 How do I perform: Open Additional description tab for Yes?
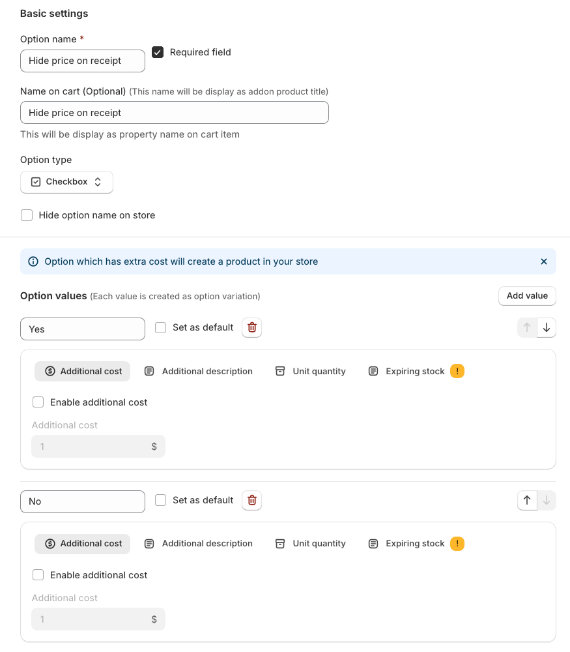(x=198, y=372)
